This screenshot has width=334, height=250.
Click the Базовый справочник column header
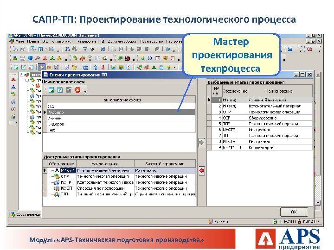[x=165, y=164]
